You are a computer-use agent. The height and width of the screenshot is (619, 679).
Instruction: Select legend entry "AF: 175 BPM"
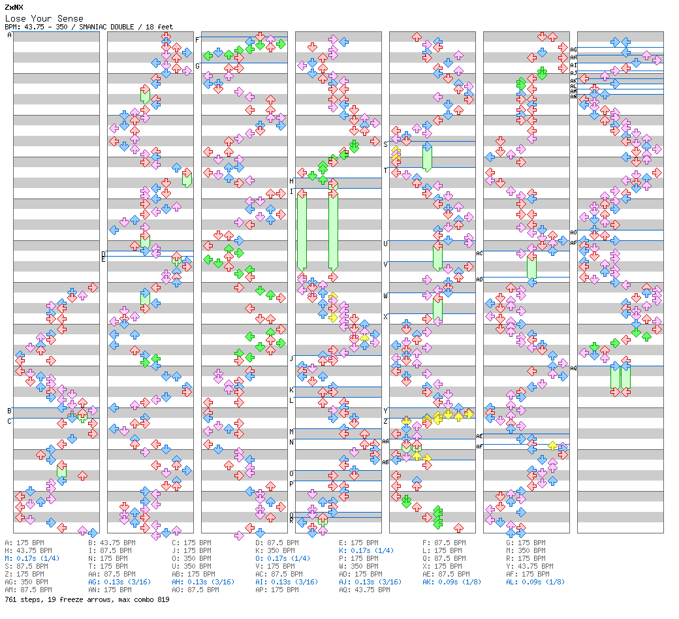528,574
